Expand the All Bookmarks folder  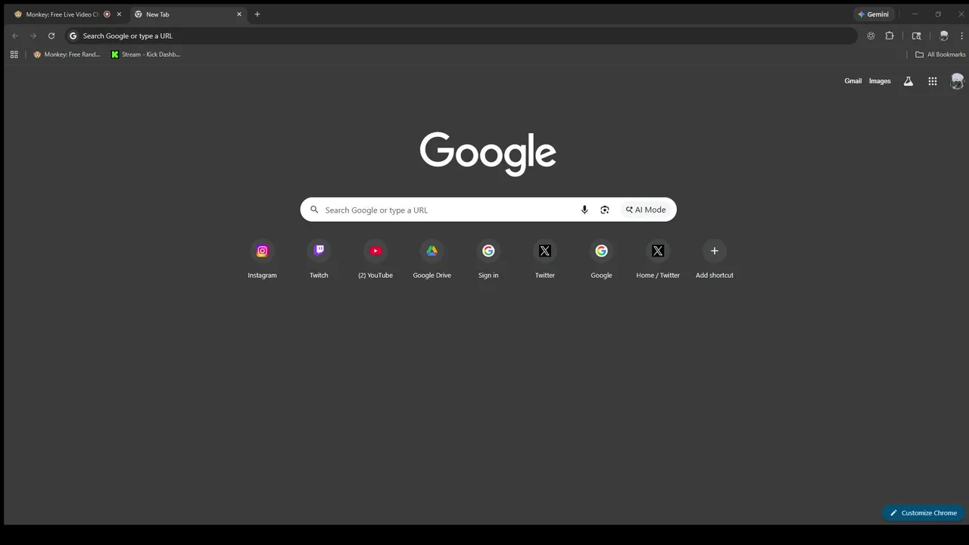click(x=940, y=54)
